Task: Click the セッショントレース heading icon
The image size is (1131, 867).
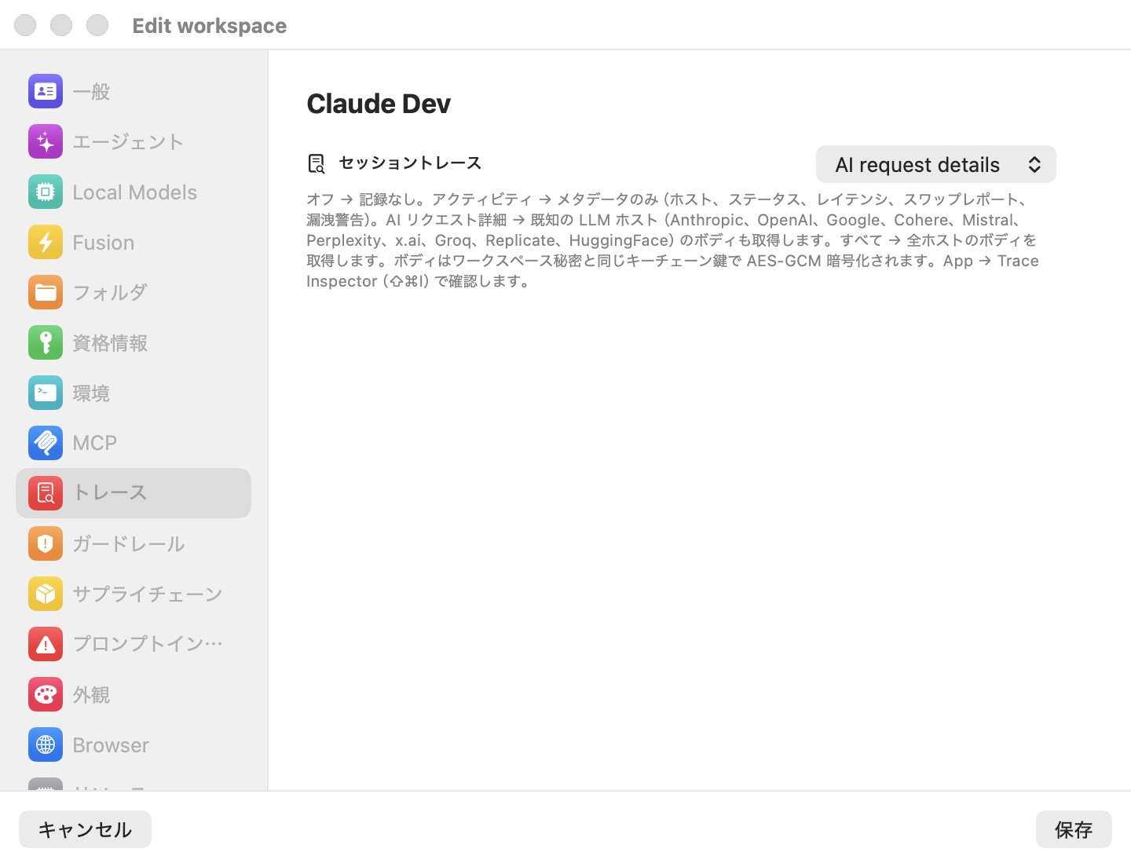Action: [316, 163]
